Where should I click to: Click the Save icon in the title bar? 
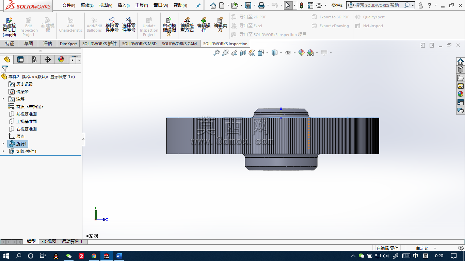click(248, 5)
